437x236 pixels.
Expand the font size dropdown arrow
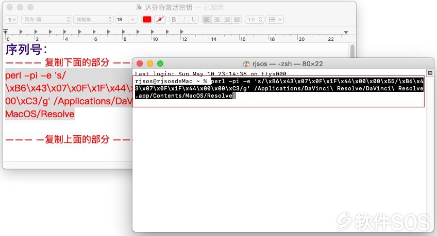pyautogui.click(x=132, y=19)
